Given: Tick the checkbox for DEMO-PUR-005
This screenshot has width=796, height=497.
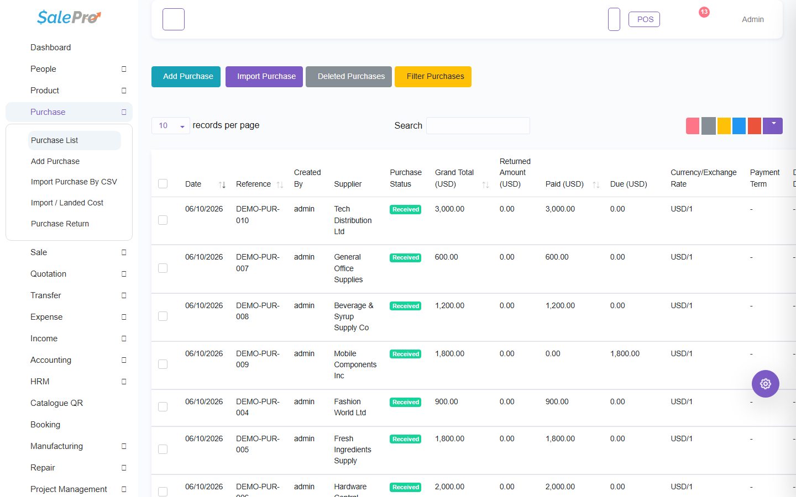Looking at the screenshot, I should (x=163, y=450).
